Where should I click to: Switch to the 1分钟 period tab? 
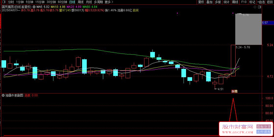(x=20, y=2)
